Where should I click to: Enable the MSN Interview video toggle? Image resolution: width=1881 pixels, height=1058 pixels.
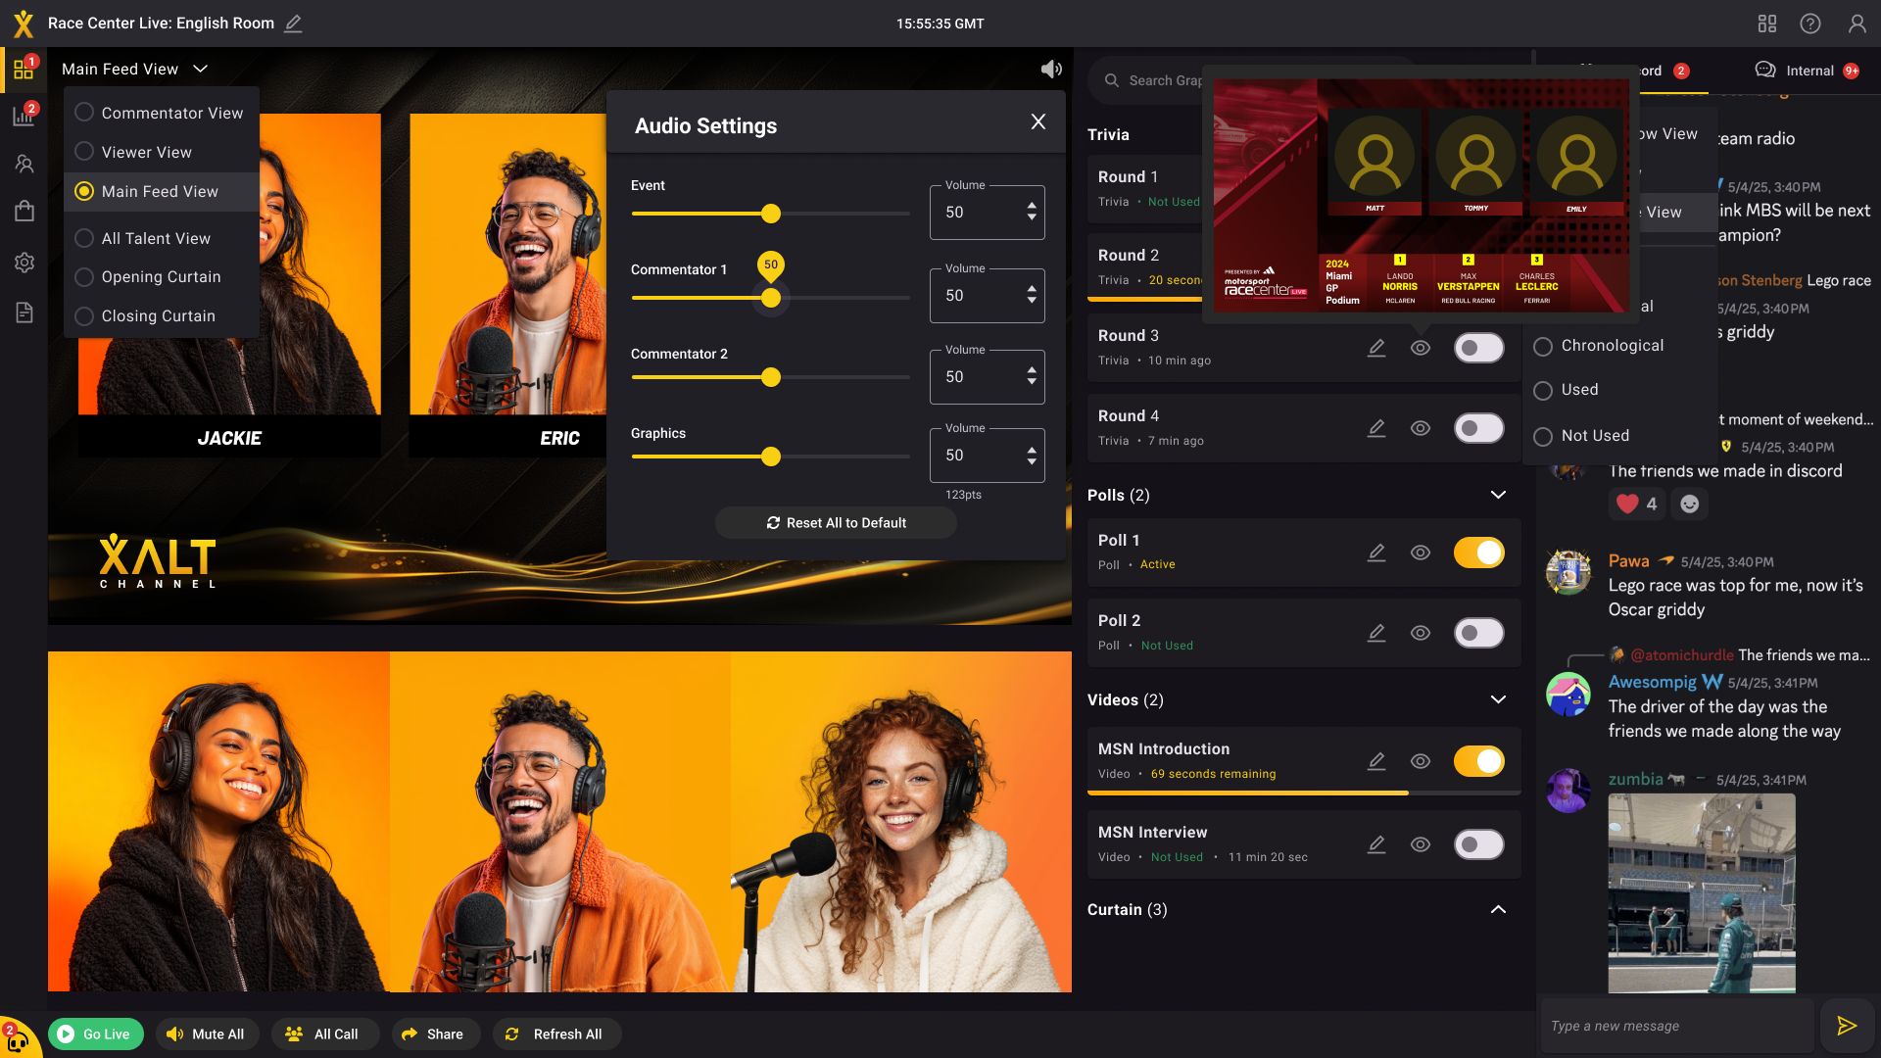click(1478, 844)
